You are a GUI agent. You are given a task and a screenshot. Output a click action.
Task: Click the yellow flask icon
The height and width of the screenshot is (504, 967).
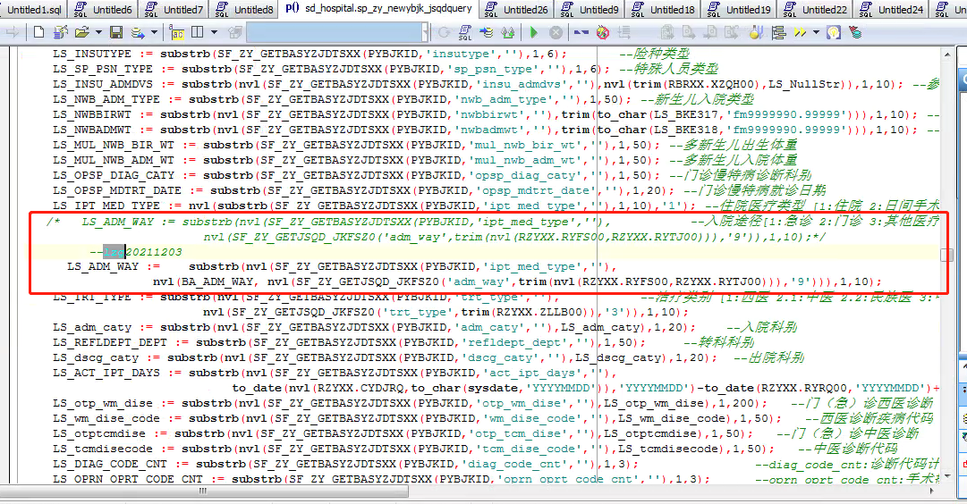[x=756, y=32]
